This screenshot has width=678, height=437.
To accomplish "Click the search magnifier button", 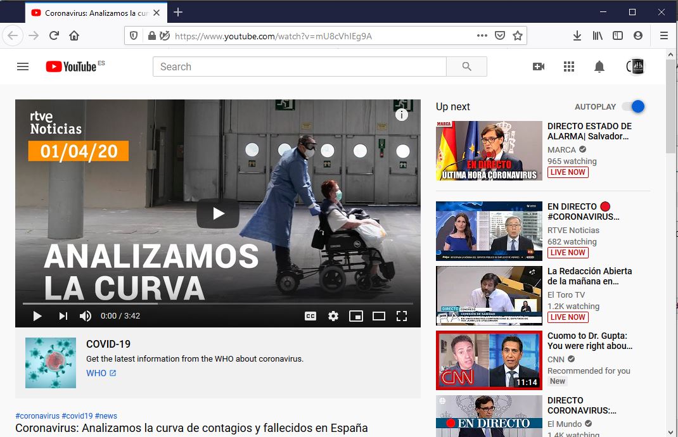I will (466, 66).
